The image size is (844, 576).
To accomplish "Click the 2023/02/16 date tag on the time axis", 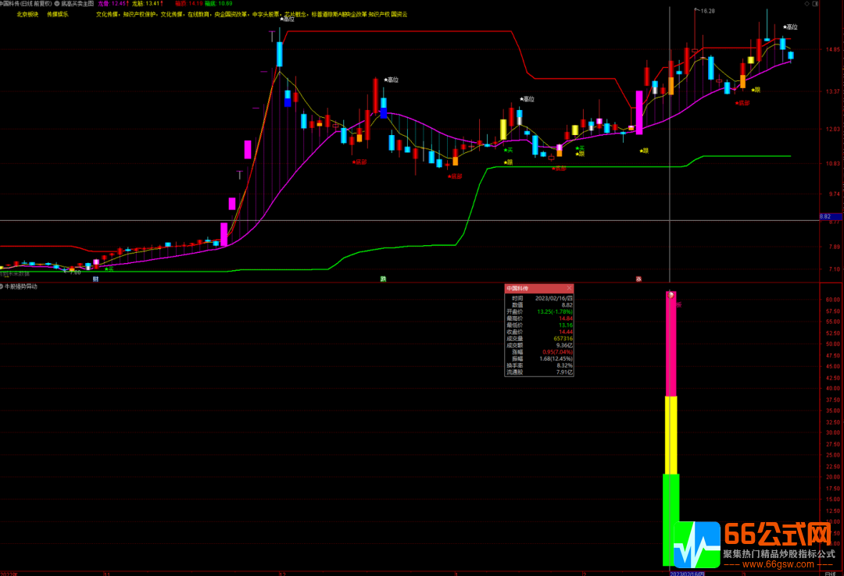I will 687,574.
